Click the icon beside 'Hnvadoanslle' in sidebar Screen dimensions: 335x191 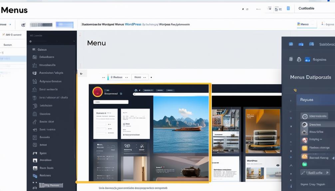click(x=34, y=65)
